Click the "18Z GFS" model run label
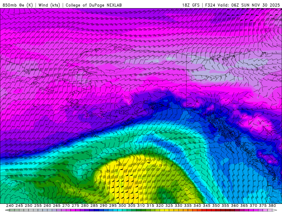This screenshot has height=212, width=282. click(191, 5)
